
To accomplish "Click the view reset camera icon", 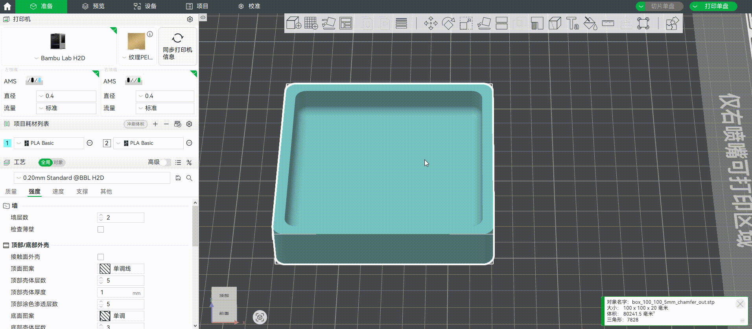I will (260, 317).
